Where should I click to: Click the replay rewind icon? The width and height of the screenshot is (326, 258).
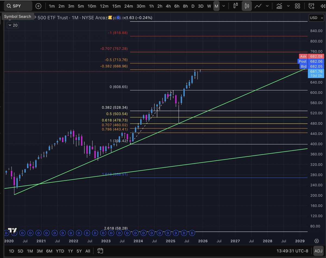point(322,6)
